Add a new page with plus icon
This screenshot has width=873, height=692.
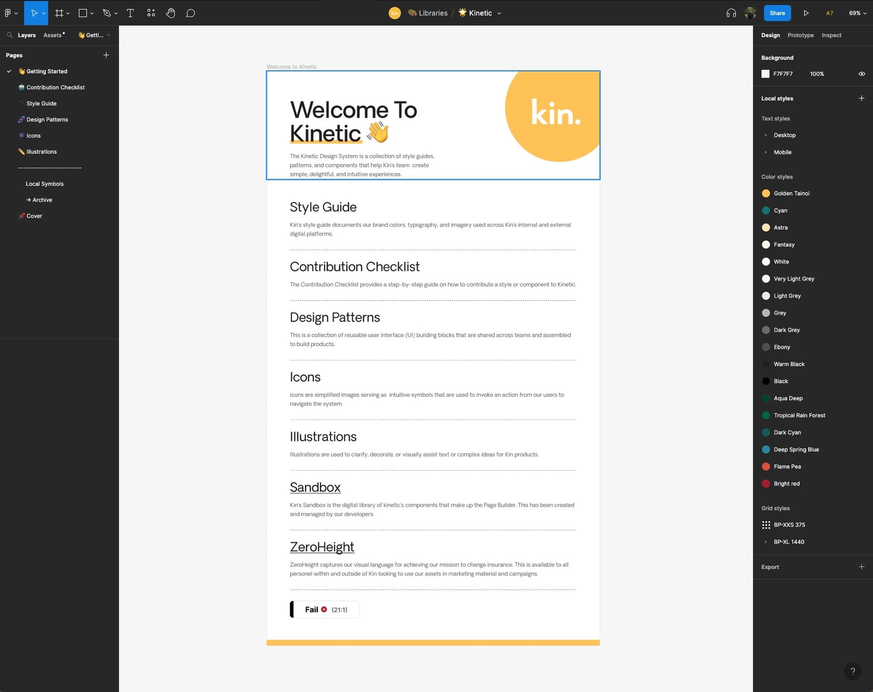point(106,55)
